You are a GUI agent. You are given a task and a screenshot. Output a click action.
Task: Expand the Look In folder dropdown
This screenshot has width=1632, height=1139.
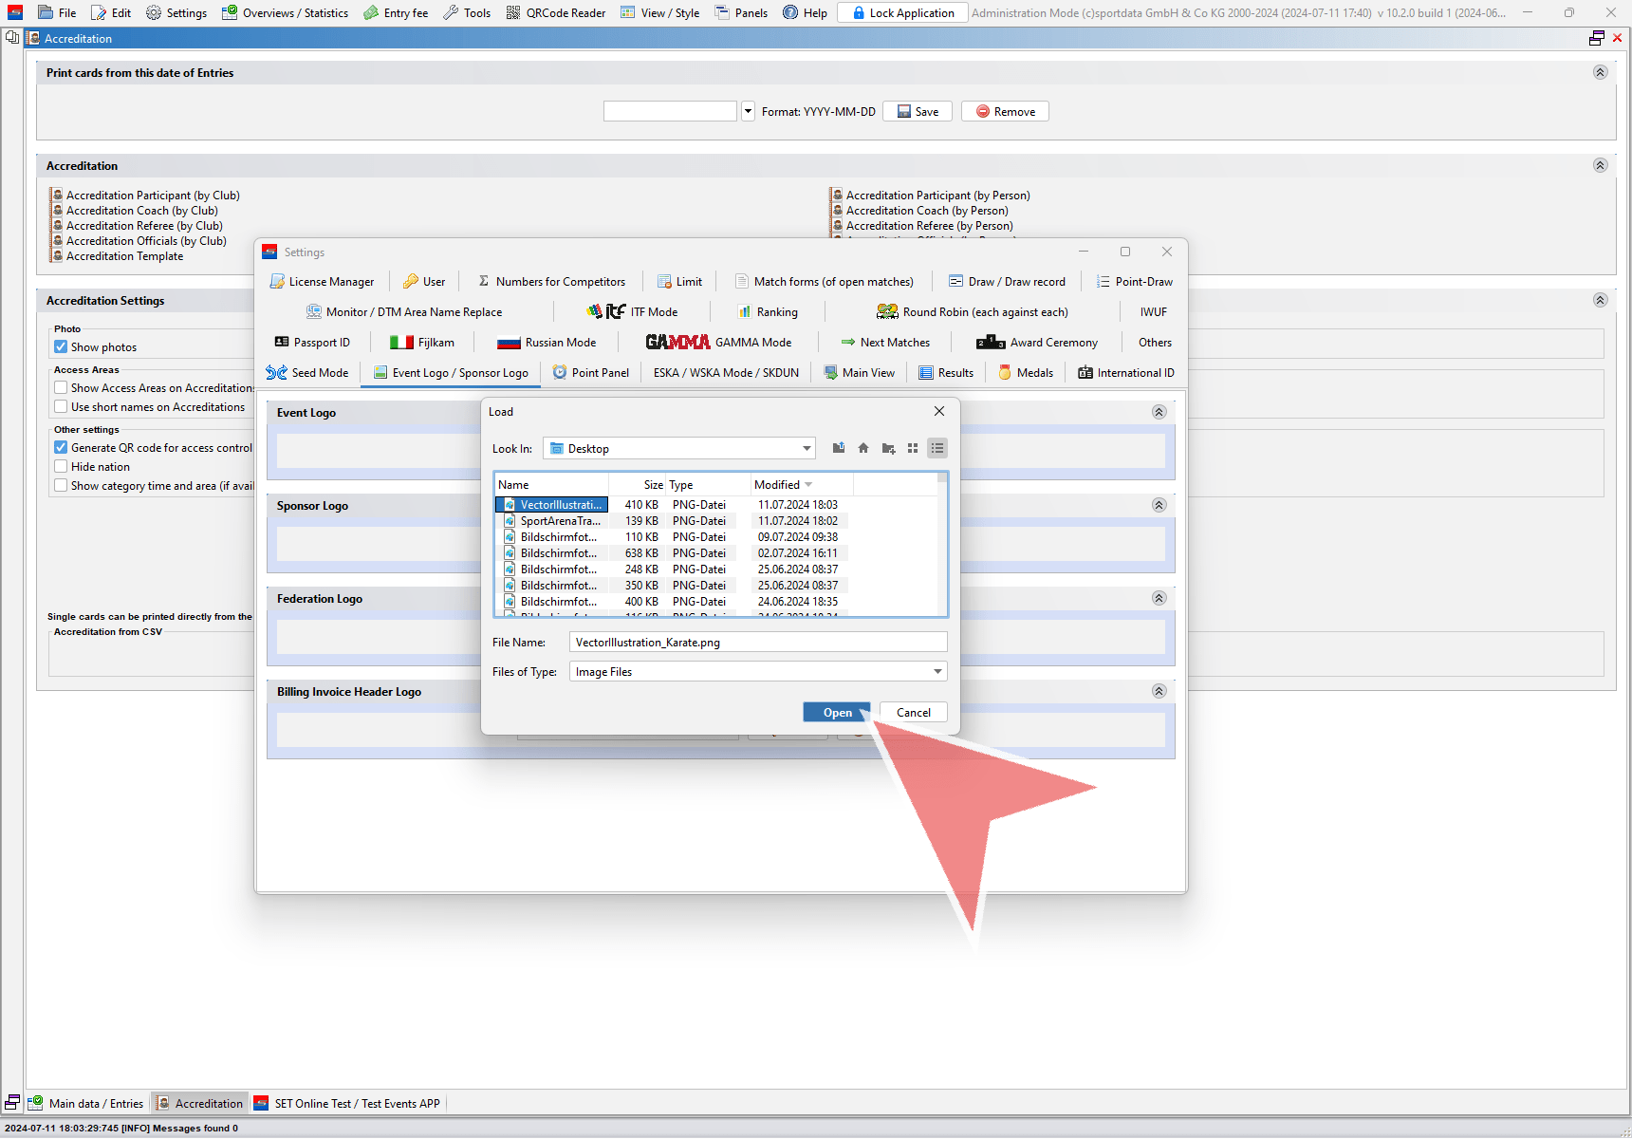(807, 449)
